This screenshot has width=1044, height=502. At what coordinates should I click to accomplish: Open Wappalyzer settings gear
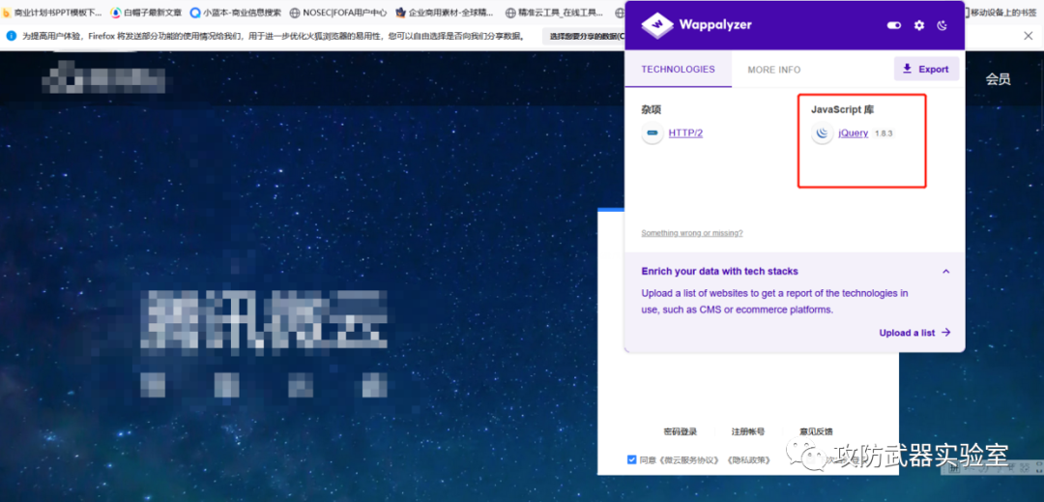click(919, 25)
